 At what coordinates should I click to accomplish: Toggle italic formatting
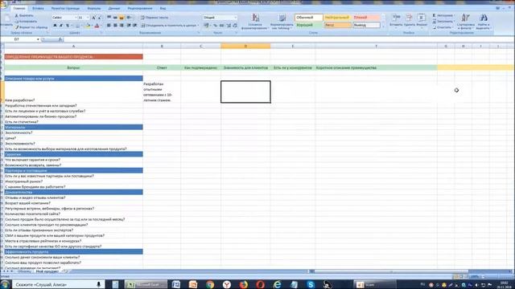pyautogui.click(x=61, y=26)
